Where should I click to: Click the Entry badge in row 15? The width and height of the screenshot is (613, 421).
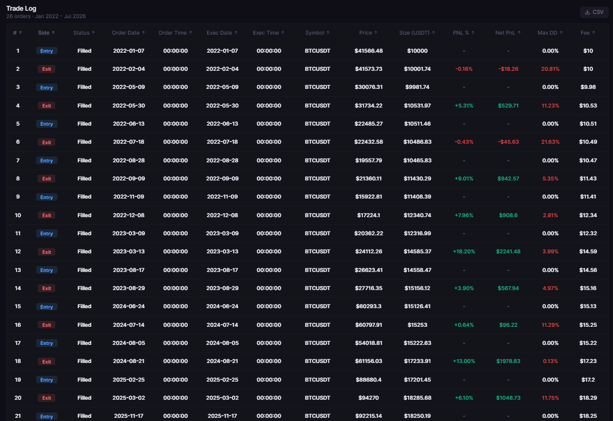pos(46,307)
